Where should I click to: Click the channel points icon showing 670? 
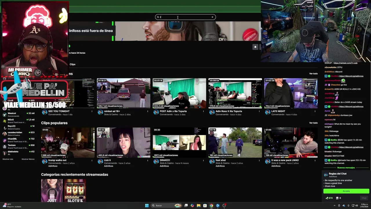[329, 198]
